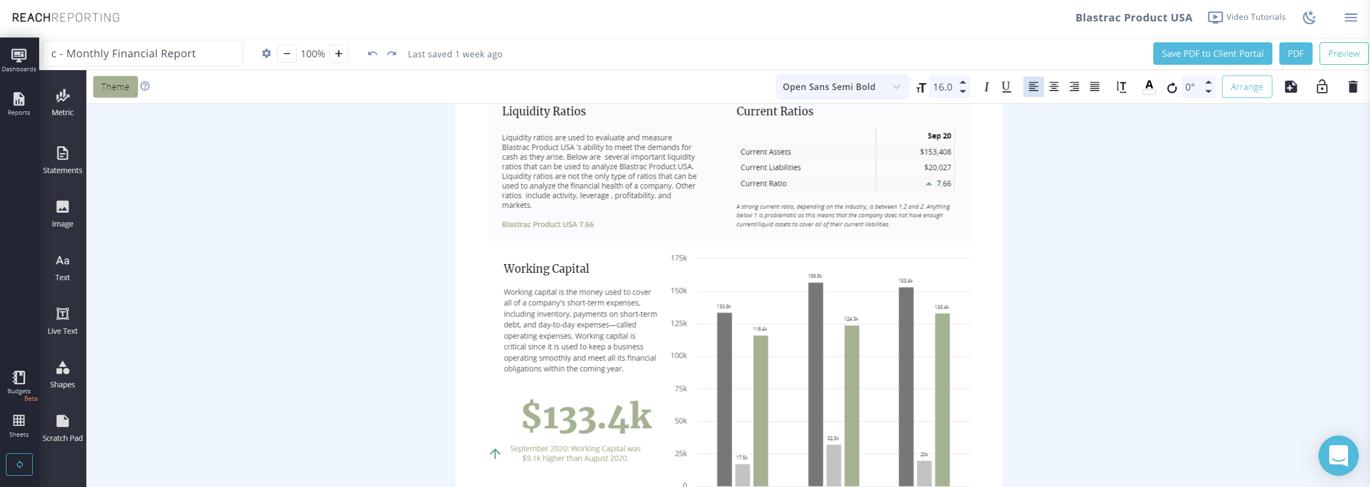
Task: Select the Statements tool
Action: 62,159
